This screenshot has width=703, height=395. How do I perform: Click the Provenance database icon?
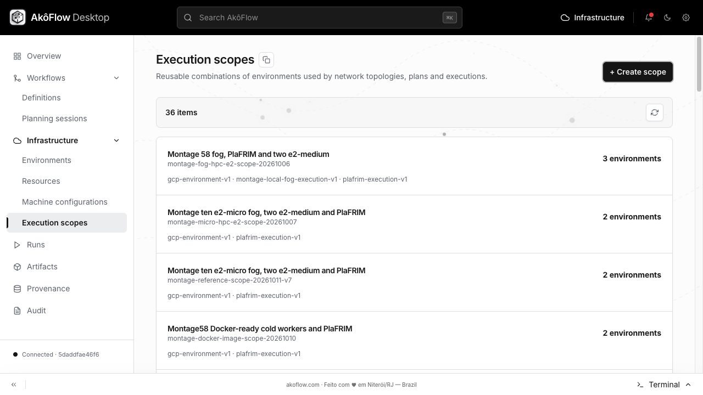point(17,289)
